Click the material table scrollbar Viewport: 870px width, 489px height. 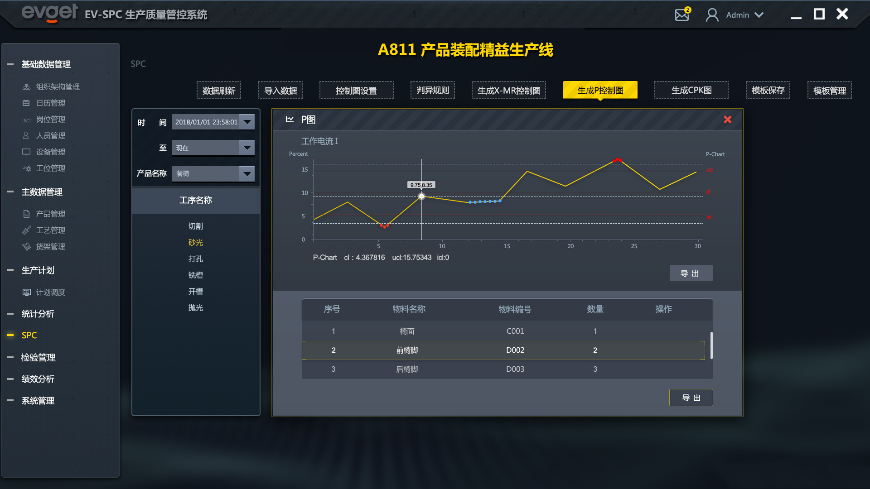pyautogui.click(x=711, y=345)
